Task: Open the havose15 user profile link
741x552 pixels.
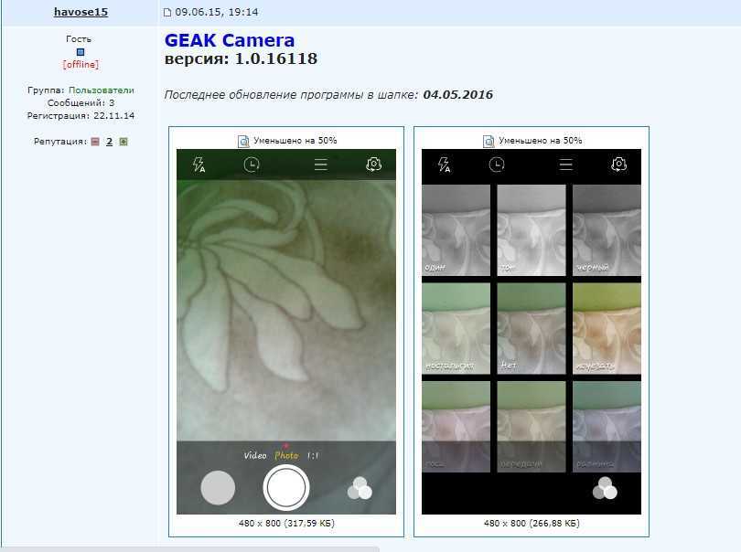Action: (81, 12)
